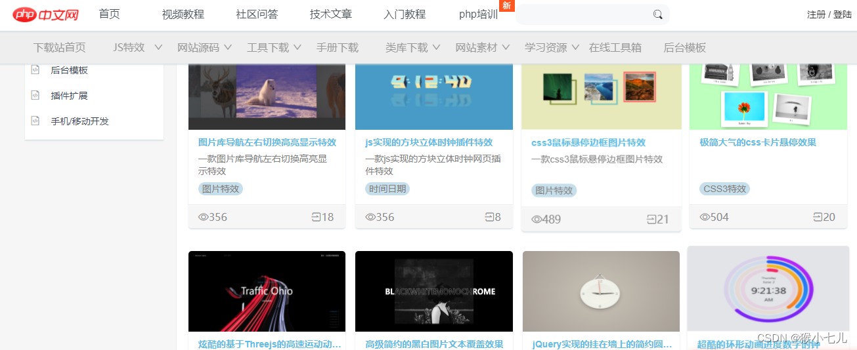Click the eye views icon showing 504
This screenshot has width=857, height=350.
point(705,217)
